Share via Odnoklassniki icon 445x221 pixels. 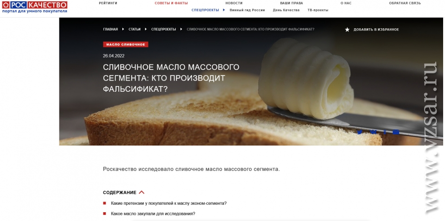pos(385,132)
